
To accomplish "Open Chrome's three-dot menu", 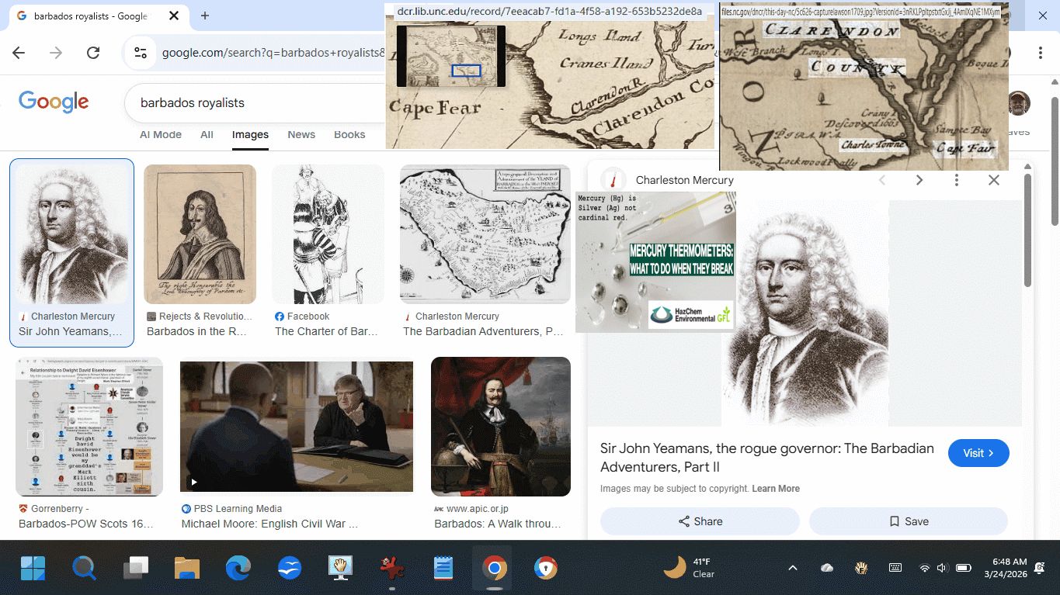I will click(1040, 53).
